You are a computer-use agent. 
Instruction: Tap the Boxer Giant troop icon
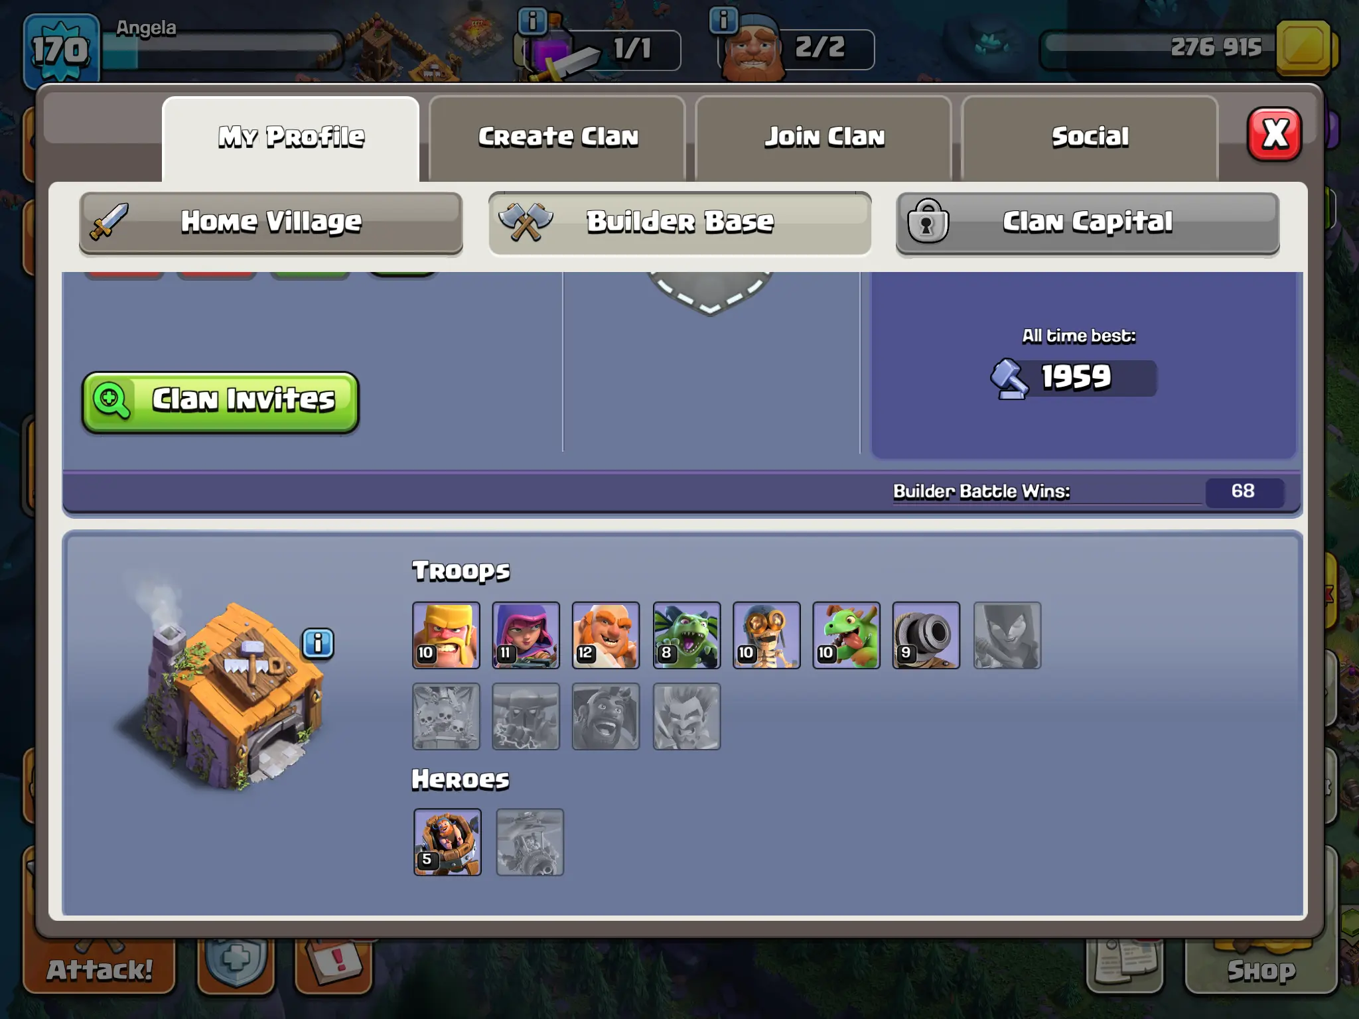(606, 635)
